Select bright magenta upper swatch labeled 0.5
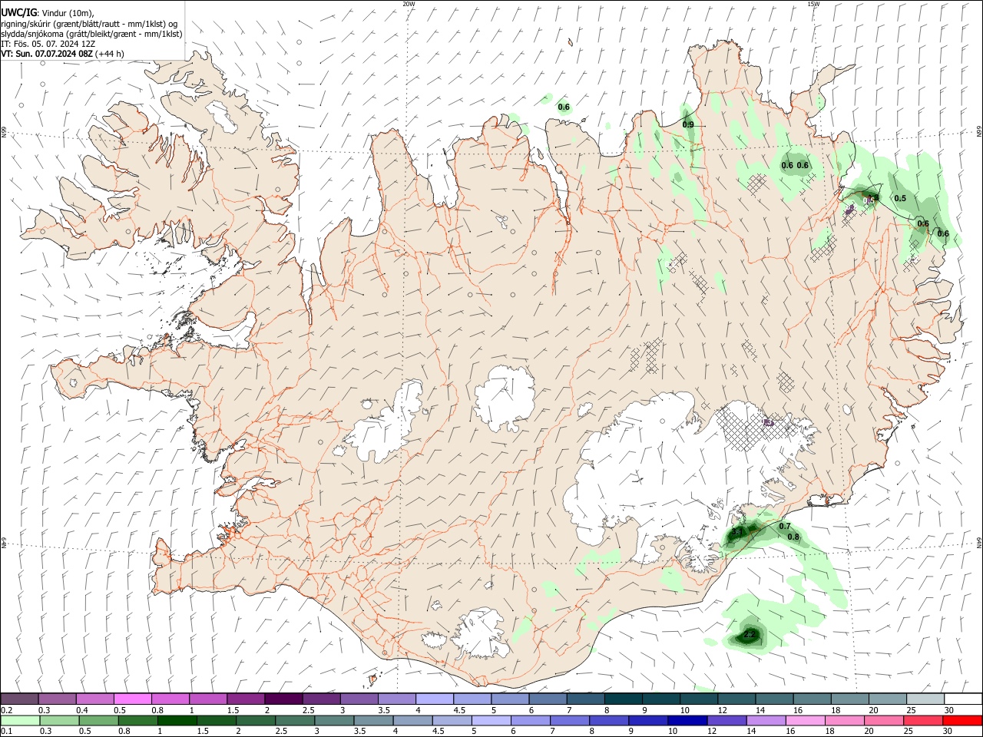Image resolution: width=983 pixels, height=737 pixels. tap(132, 699)
